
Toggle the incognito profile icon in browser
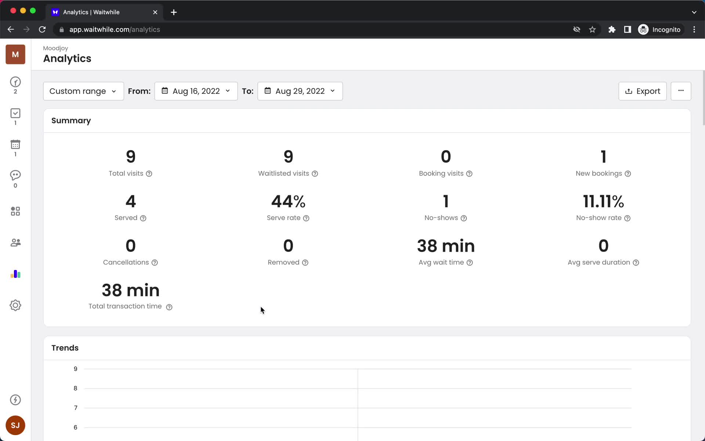pyautogui.click(x=643, y=29)
